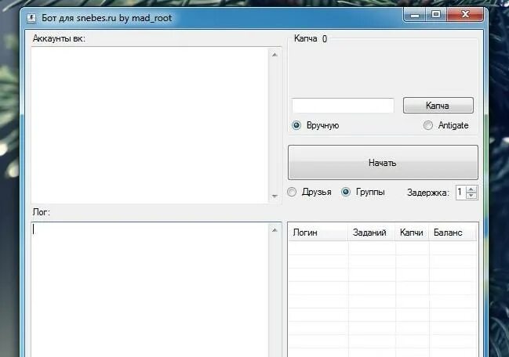Increase the Задержка value with up arrow
This screenshot has height=357, width=509.
coord(471,189)
